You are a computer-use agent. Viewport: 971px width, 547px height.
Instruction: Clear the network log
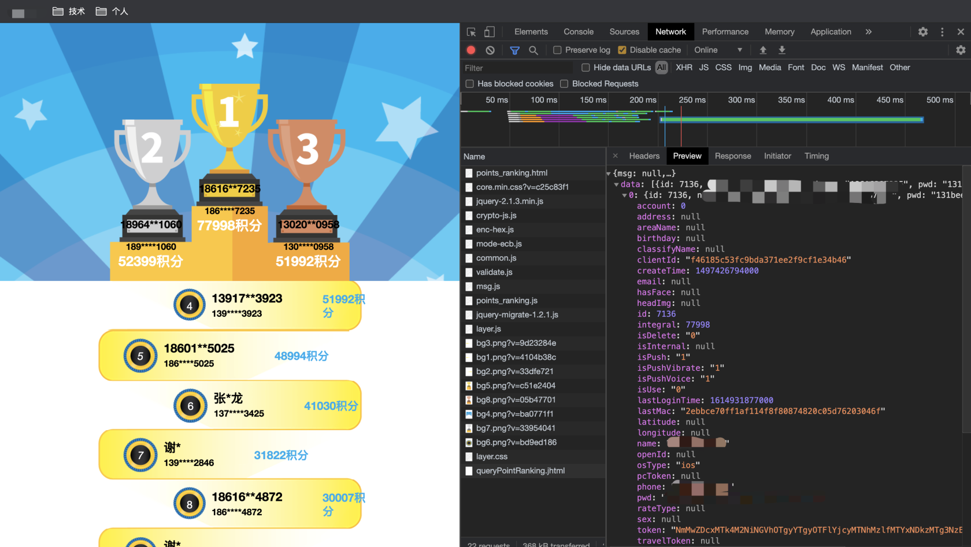[490, 50]
